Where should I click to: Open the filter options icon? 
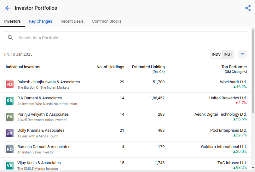click(242, 54)
